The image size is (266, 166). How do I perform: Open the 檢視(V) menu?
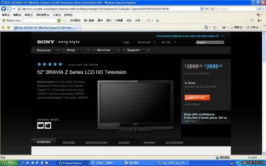point(29,15)
